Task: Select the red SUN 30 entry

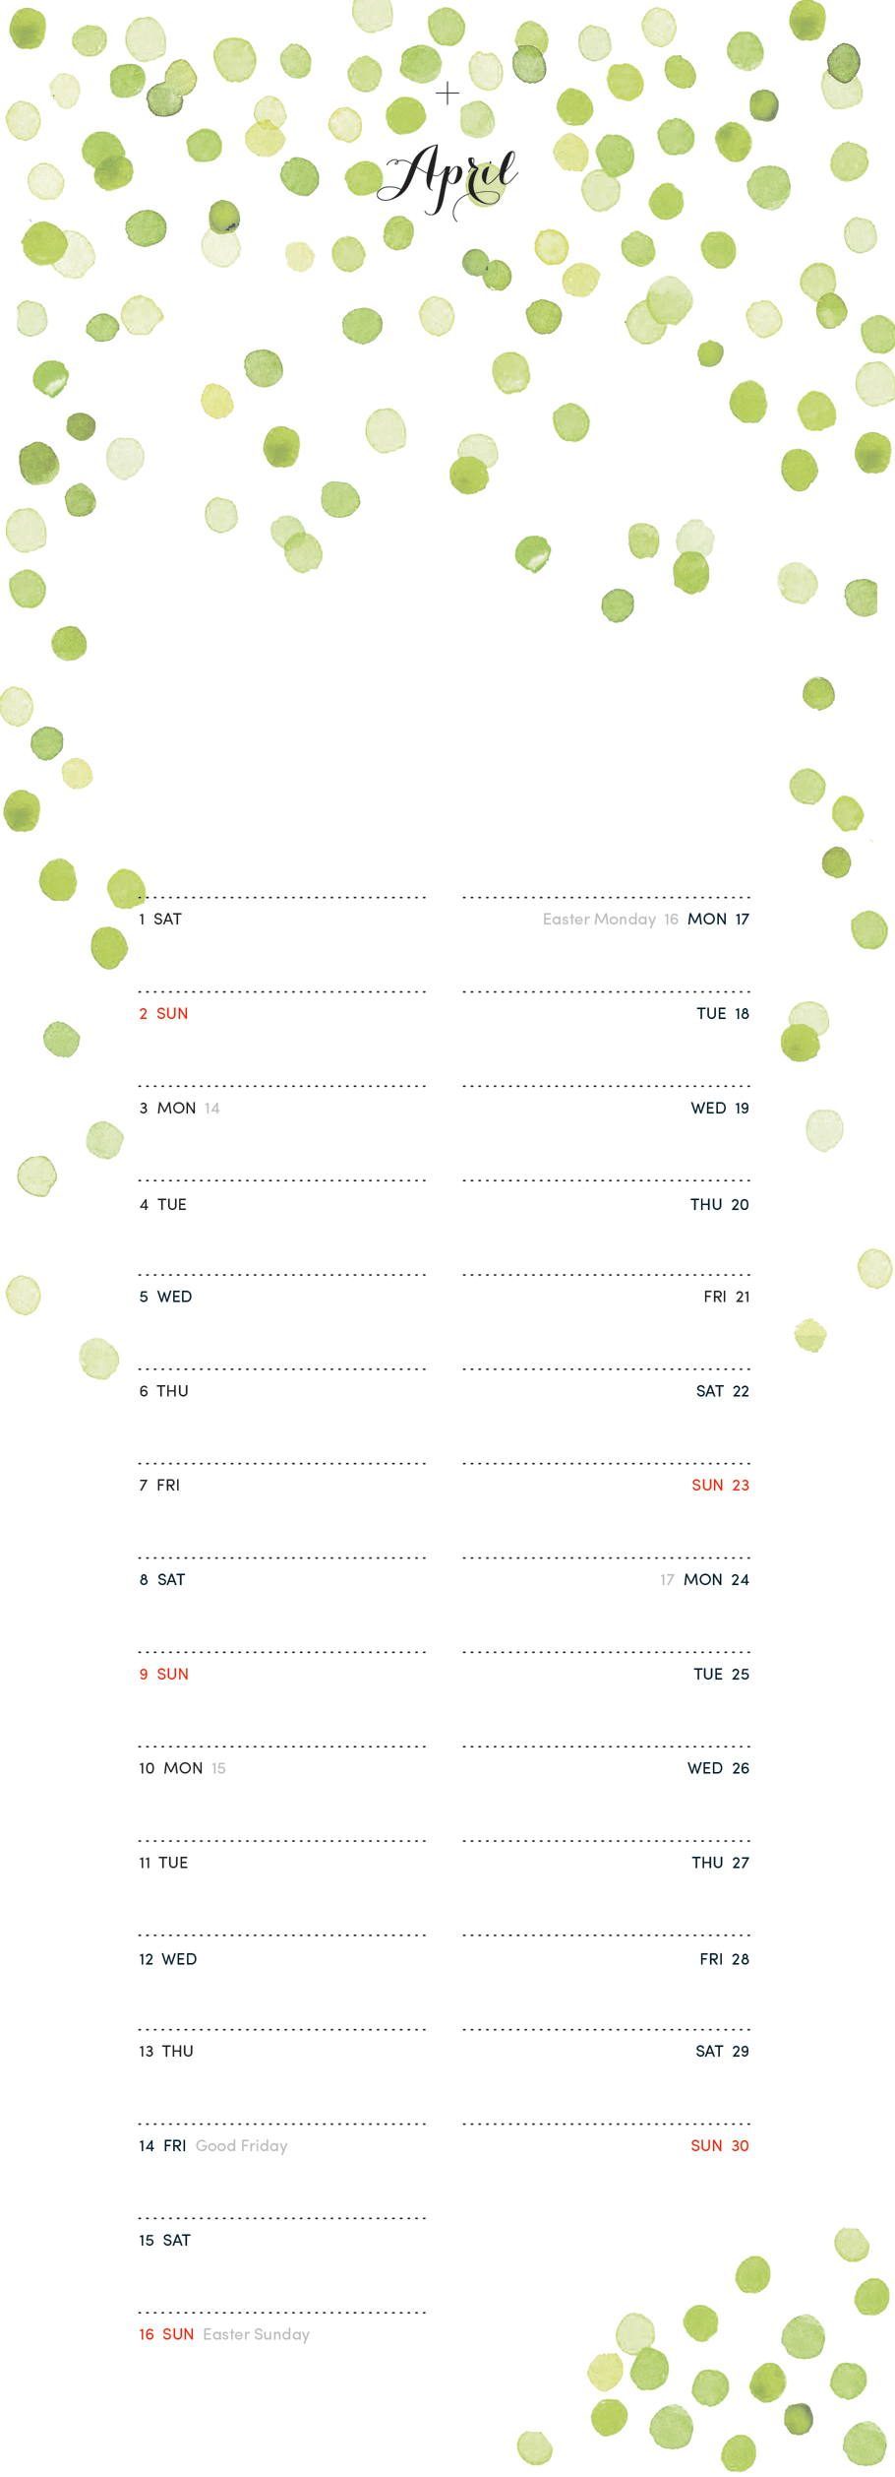Action: click(x=720, y=2146)
